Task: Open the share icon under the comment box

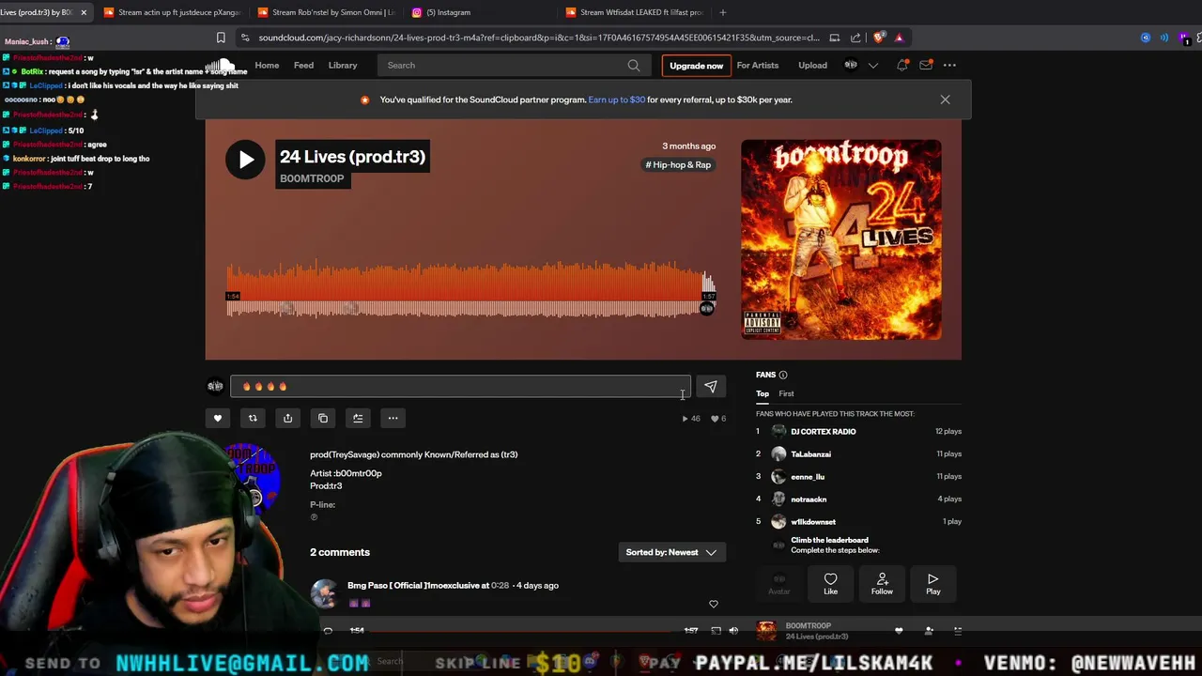Action: click(288, 418)
